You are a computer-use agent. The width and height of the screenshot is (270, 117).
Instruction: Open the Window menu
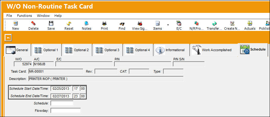tap(43, 16)
